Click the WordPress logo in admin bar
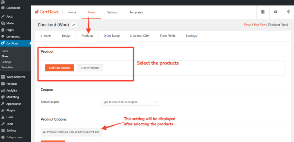294x142 pixels. [3, 2]
